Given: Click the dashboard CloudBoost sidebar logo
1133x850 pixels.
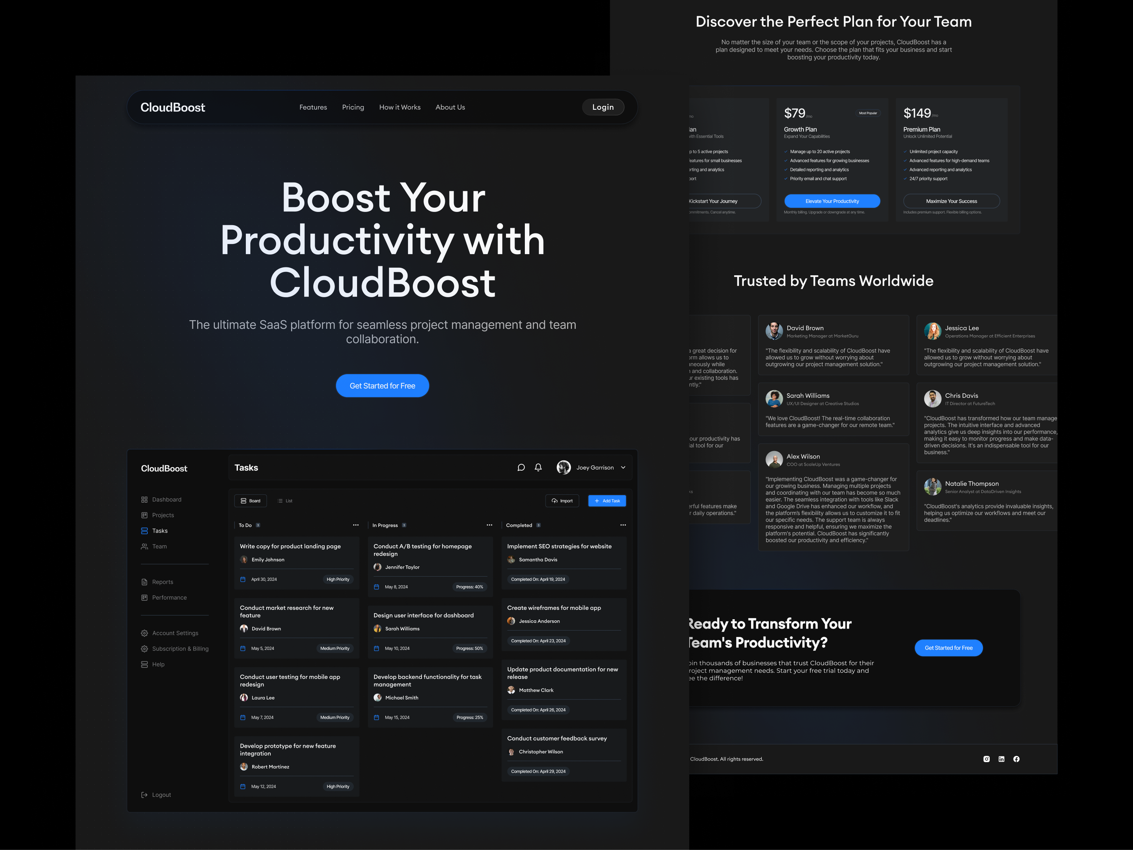Looking at the screenshot, I should 164,468.
